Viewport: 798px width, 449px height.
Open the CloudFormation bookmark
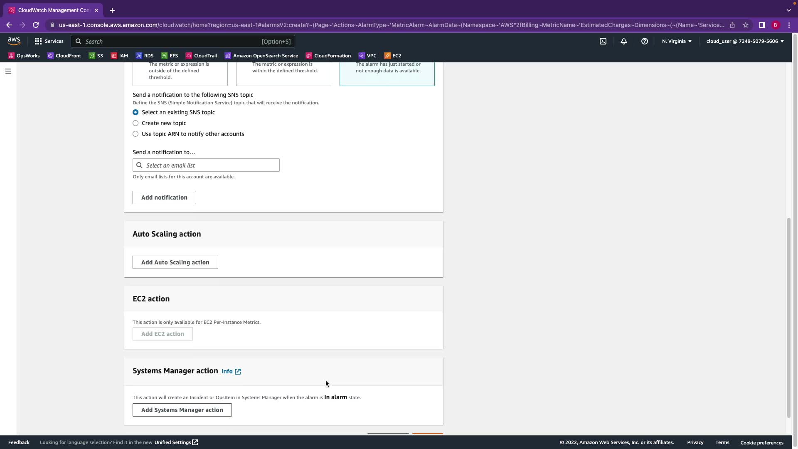pos(328,56)
